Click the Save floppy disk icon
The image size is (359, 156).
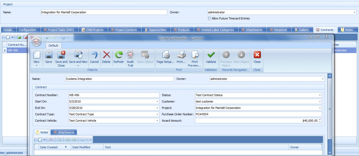[49, 55]
